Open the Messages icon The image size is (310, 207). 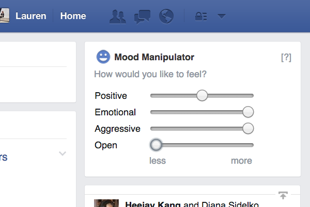(142, 16)
